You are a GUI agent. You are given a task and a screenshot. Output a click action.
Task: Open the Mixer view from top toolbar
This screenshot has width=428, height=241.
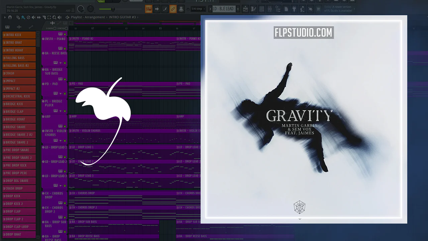[270, 9]
